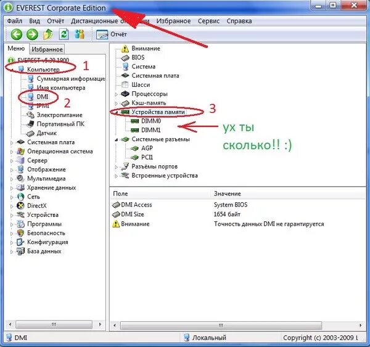Viewport: 370px width, 347px height.
Task: Open the Отчёт menu in the menu bar
Action: [55, 21]
